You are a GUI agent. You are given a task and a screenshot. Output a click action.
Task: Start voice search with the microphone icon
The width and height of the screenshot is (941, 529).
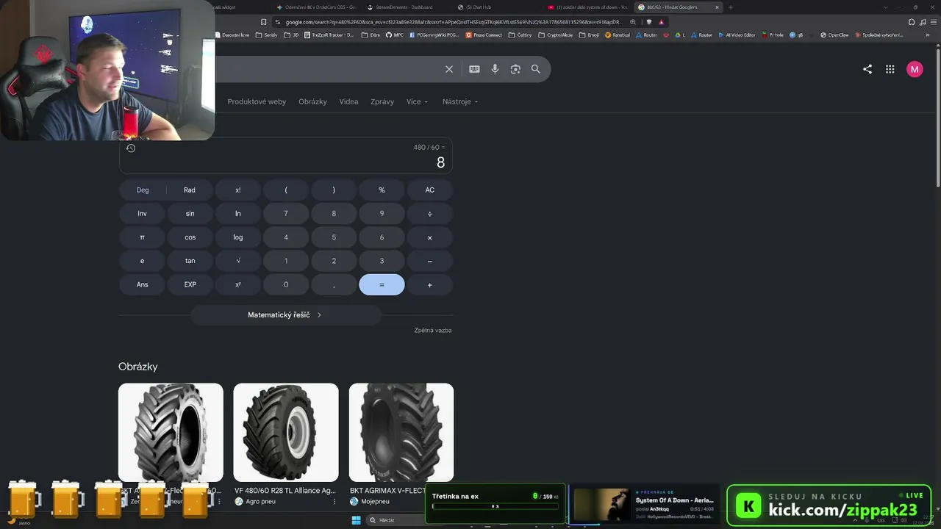[x=495, y=69]
